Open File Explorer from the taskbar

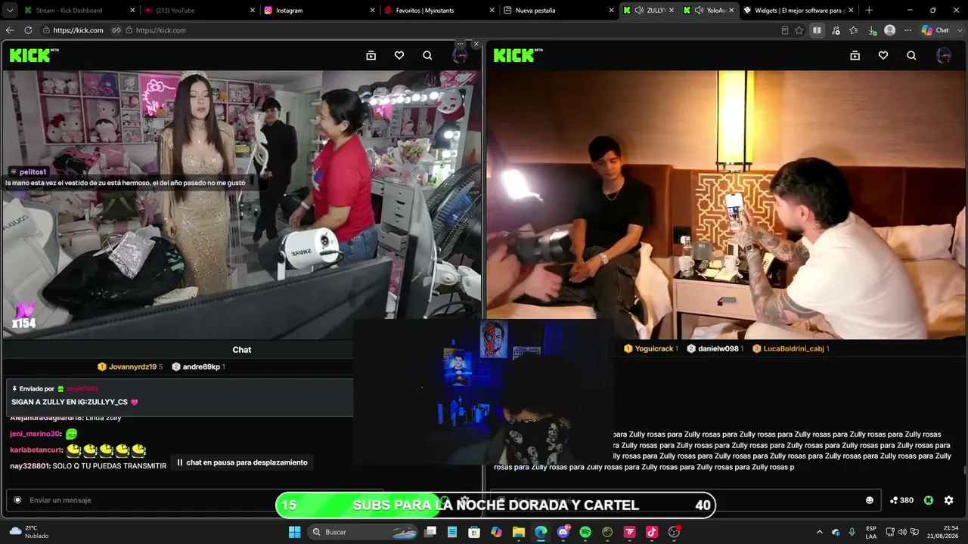tap(519, 532)
